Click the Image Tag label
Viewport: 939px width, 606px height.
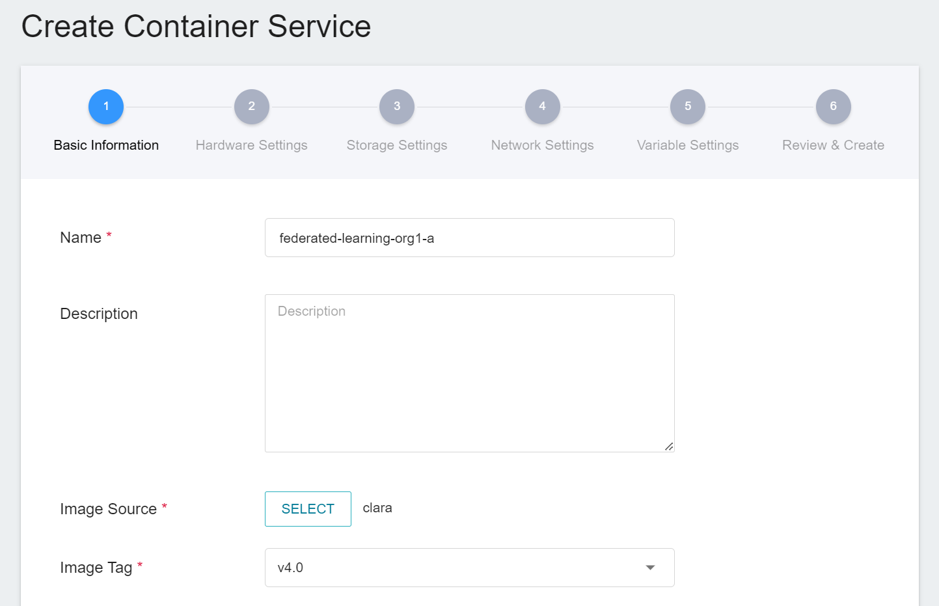coord(96,568)
